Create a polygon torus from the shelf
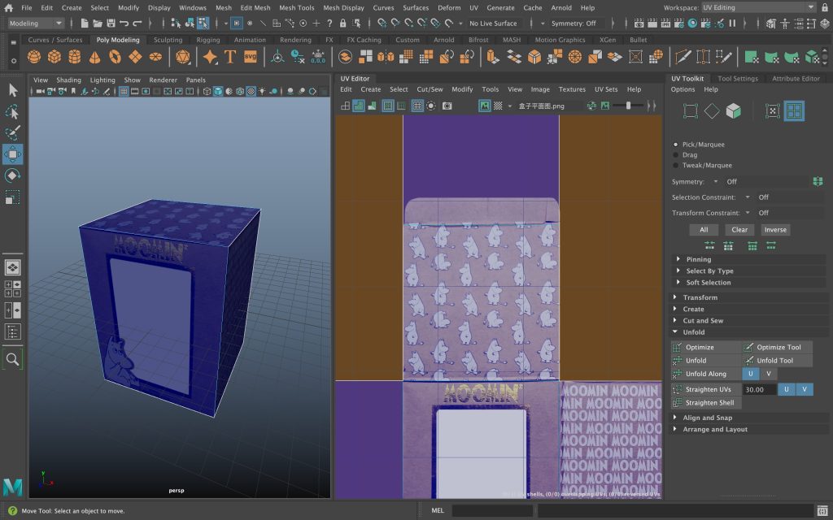This screenshot has height=520, width=833. tap(115, 57)
